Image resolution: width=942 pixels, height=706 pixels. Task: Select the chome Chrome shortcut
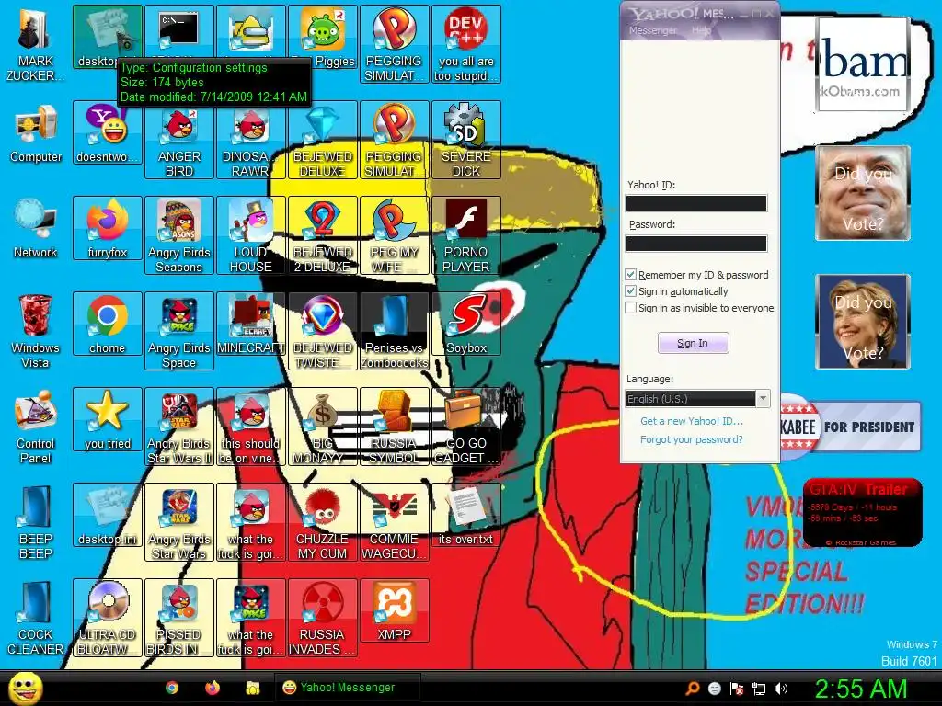(108, 325)
